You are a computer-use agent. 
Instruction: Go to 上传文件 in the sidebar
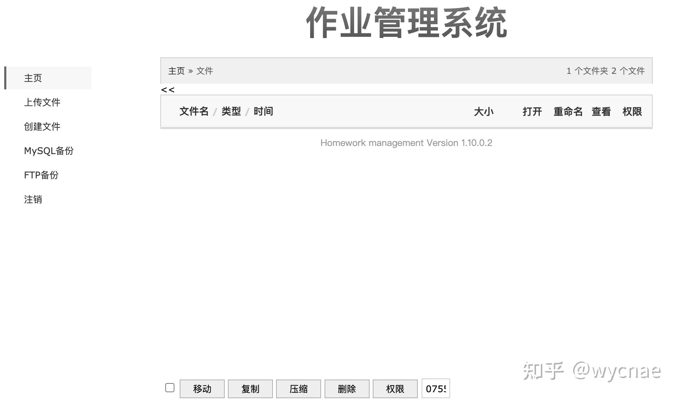click(42, 102)
